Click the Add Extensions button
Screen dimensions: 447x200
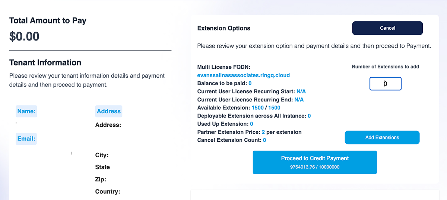tap(382, 138)
